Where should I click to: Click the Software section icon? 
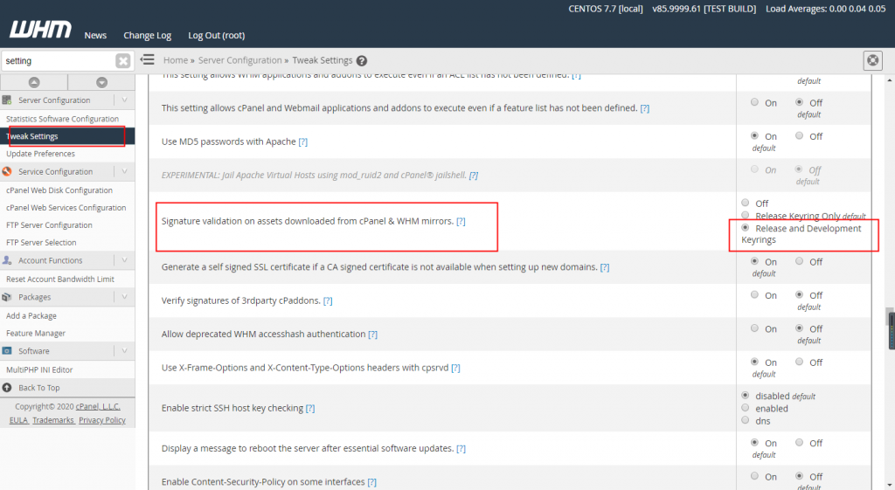coord(7,351)
